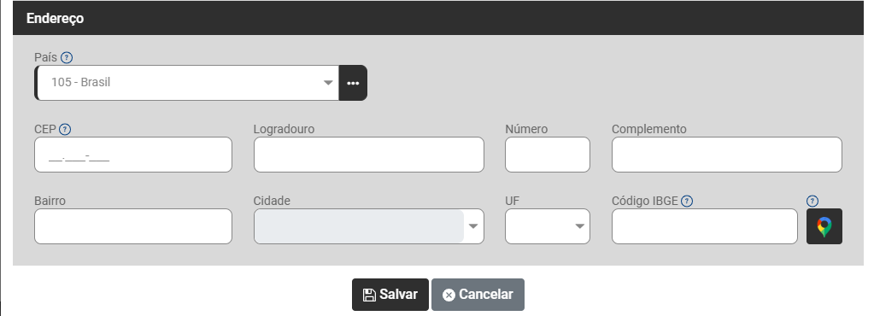
Task: Click the Complemento text field
Action: coord(727,155)
